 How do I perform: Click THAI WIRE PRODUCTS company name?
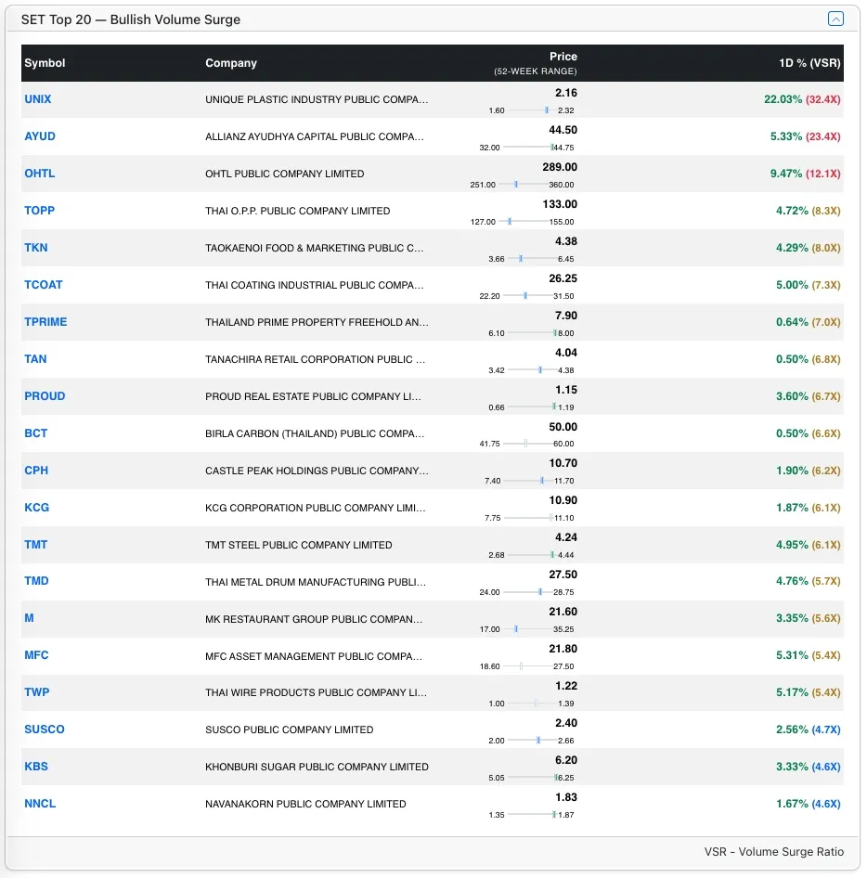(316, 692)
